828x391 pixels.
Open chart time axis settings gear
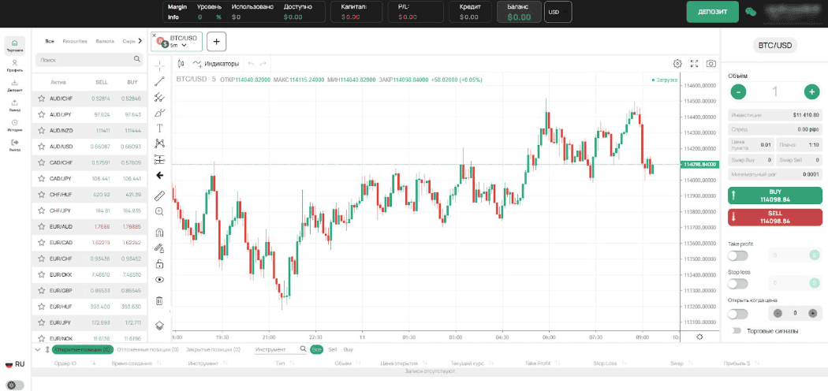coord(699,337)
